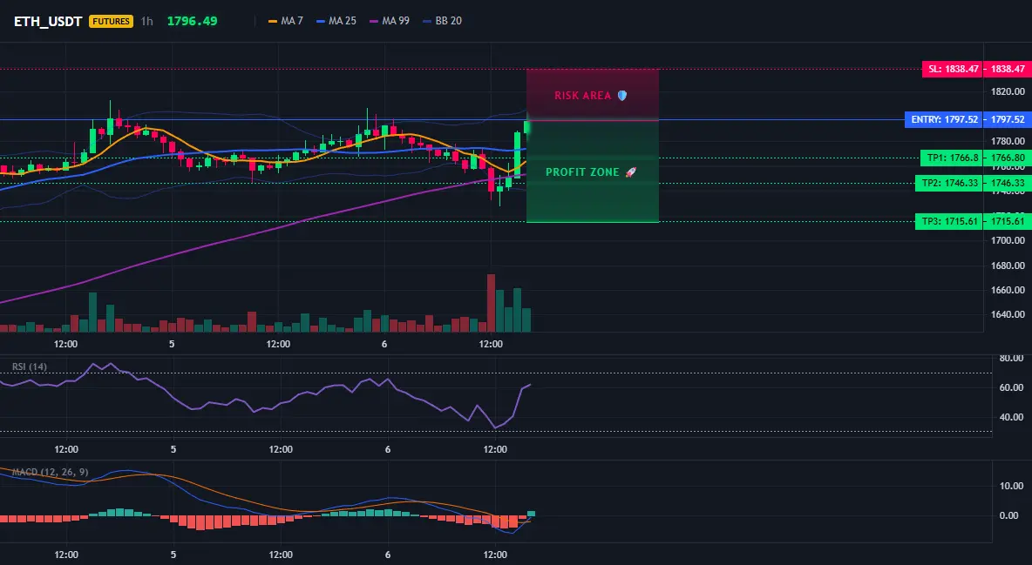Click date 6 on main chart time axis
This screenshot has width=1032, height=565.
coord(384,344)
